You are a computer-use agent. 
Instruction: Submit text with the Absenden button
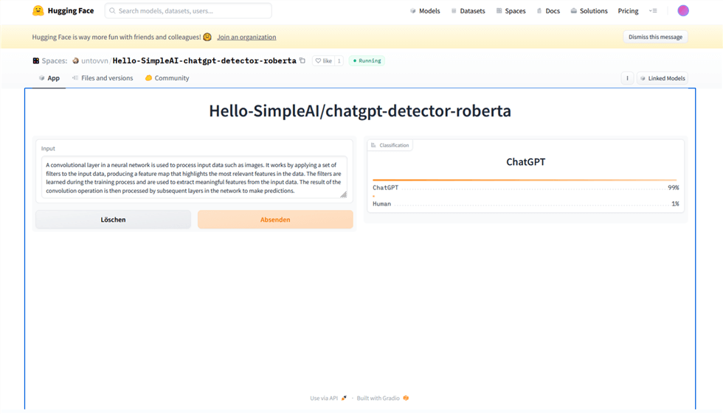pos(275,220)
